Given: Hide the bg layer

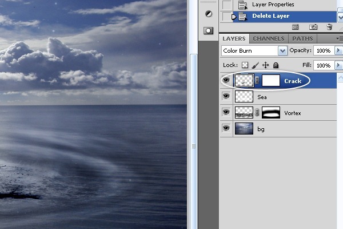Looking at the screenshot, I should 226,129.
